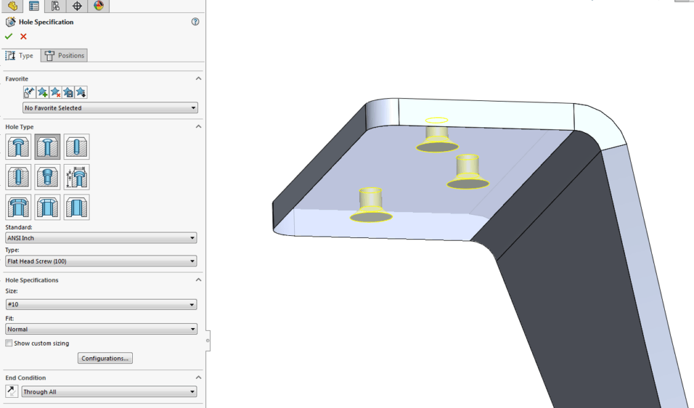Open the Size dropdown showing #10
This screenshot has height=408, width=694.
(x=100, y=304)
